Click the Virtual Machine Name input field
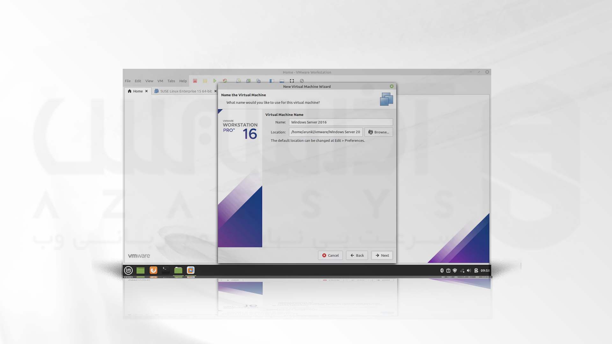This screenshot has height=344, width=612. tap(340, 122)
